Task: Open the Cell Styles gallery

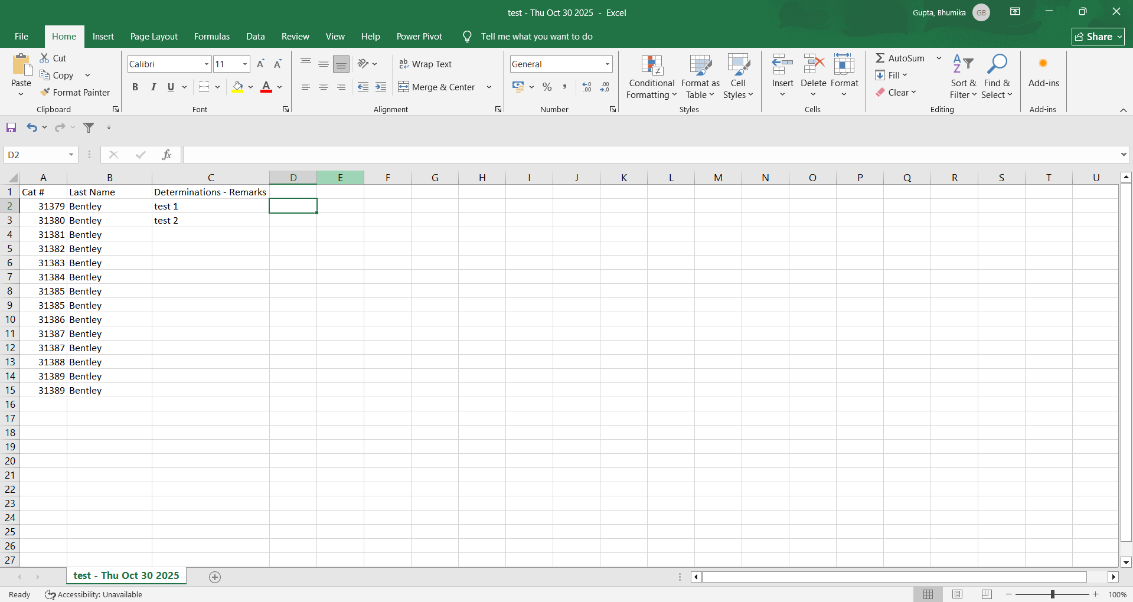Action: point(738,77)
